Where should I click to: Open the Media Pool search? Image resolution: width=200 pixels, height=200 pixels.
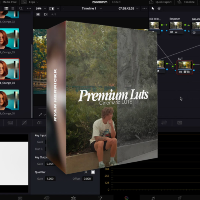pos(21,8)
